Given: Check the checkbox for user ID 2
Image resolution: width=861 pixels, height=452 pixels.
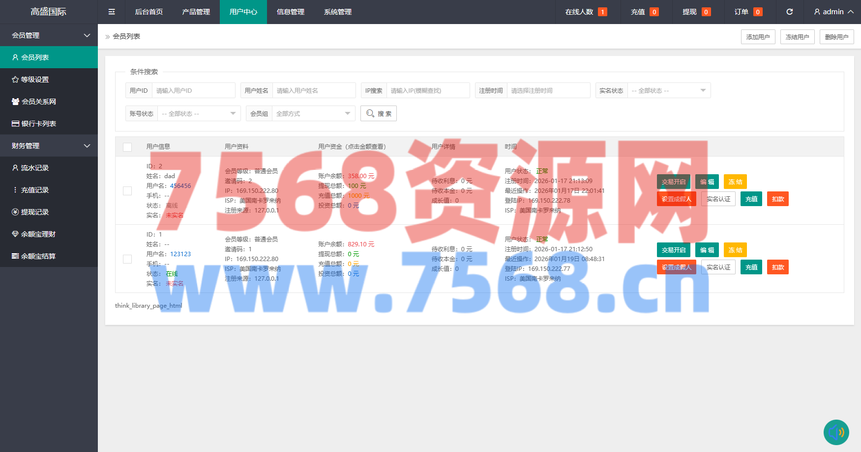Looking at the screenshot, I should tap(127, 191).
